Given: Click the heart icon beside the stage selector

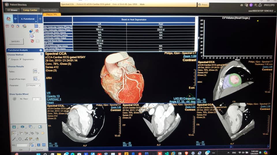Looking at the screenshot, I should 8,19.
